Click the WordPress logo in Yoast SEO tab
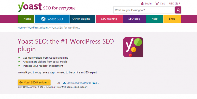 pos(43,19)
